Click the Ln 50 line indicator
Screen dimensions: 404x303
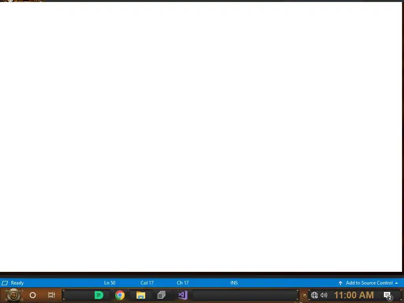[x=110, y=283]
